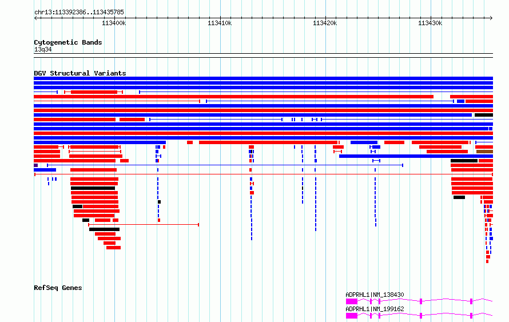
Task: Click the left arrowhead of the ruler
Action: click(35, 18)
